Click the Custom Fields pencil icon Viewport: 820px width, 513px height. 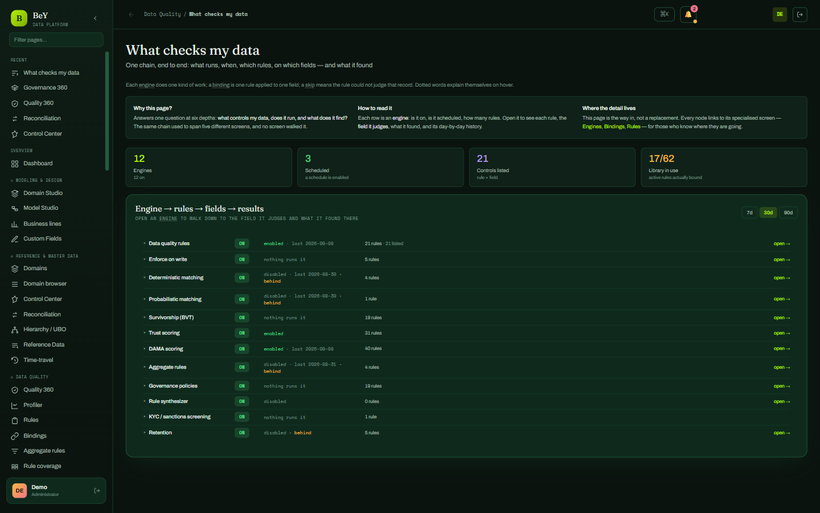pos(15,239)
